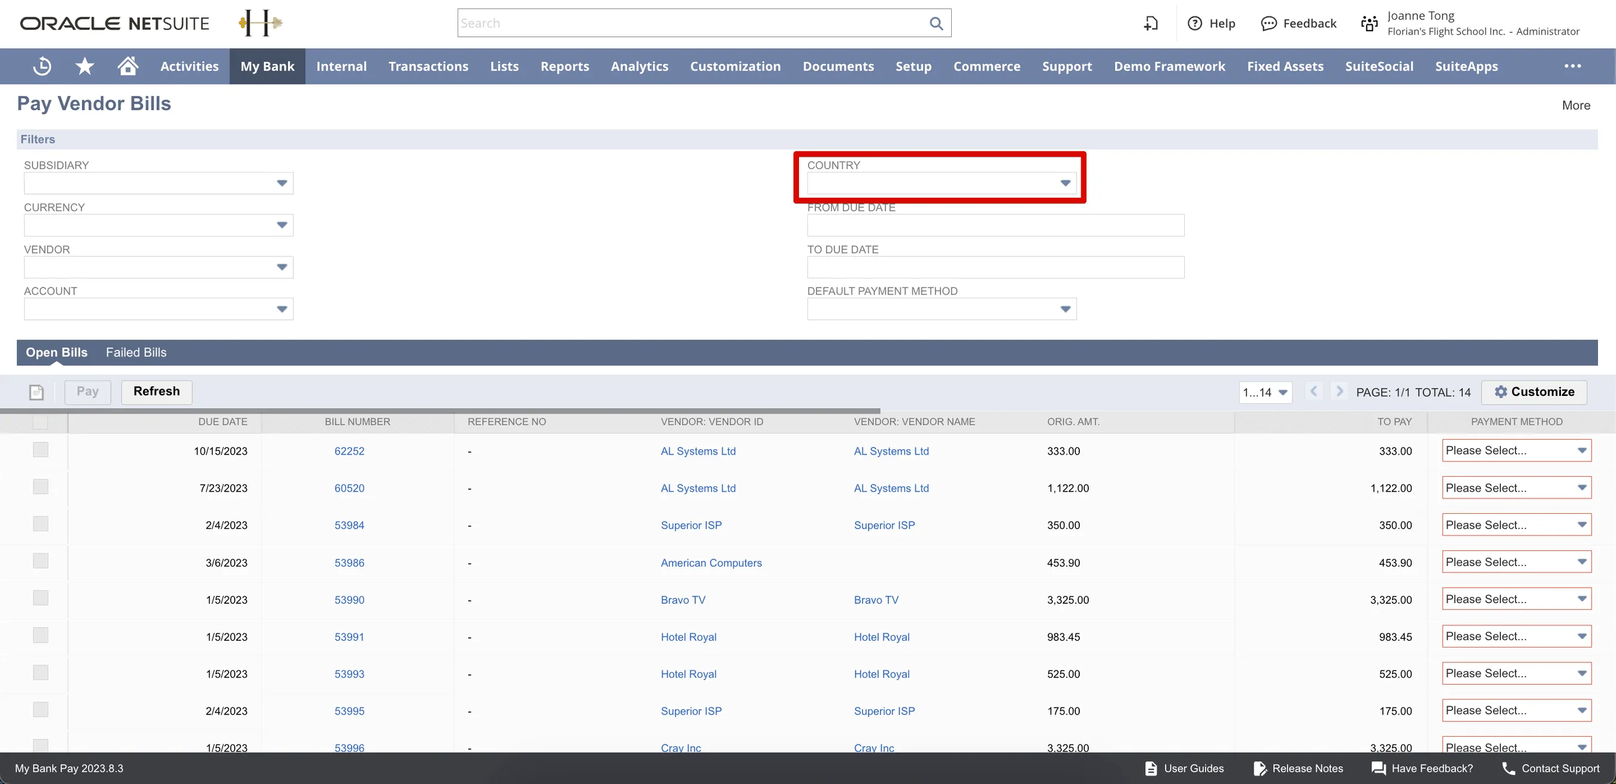
Task: Check the box for bill 53990
Action: (40, 598)
